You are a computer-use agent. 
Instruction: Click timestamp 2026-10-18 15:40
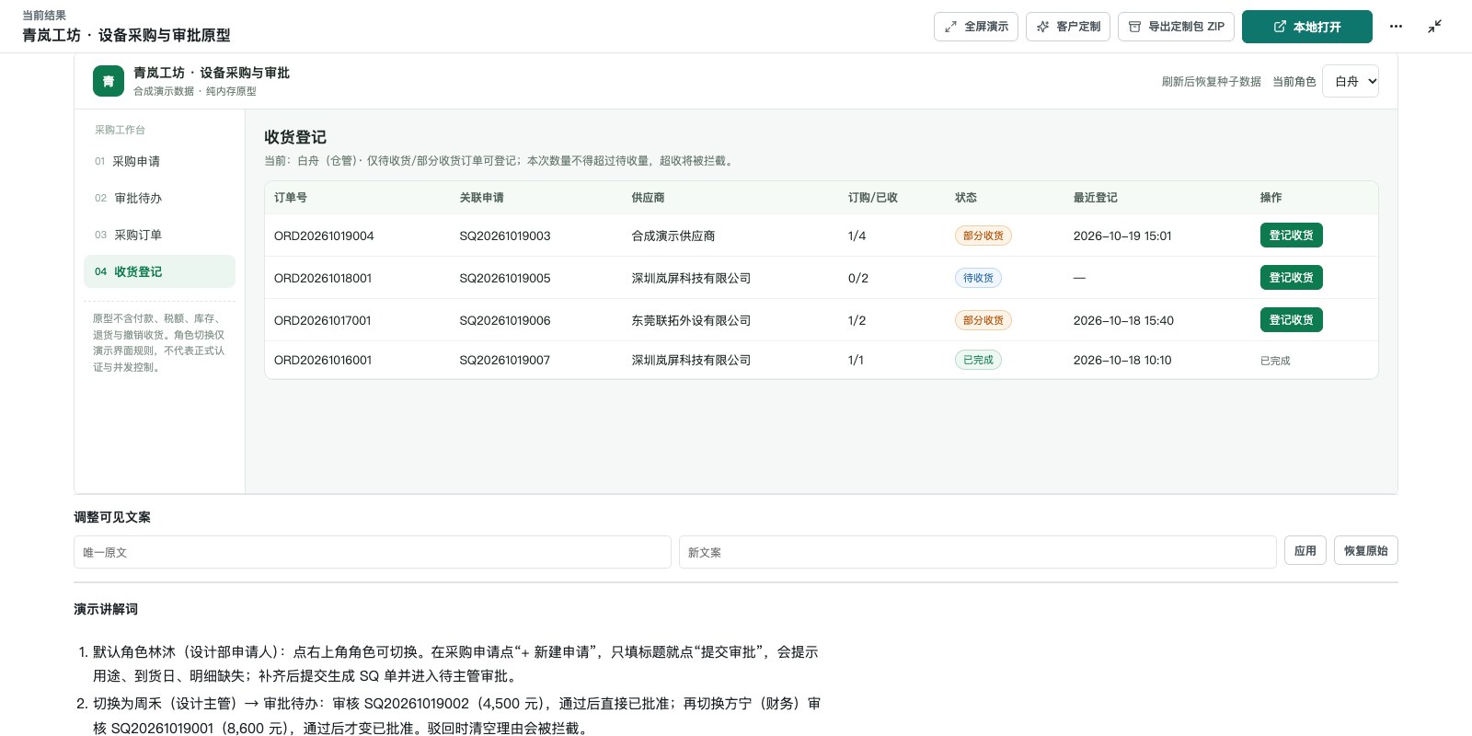(1123, 320)
